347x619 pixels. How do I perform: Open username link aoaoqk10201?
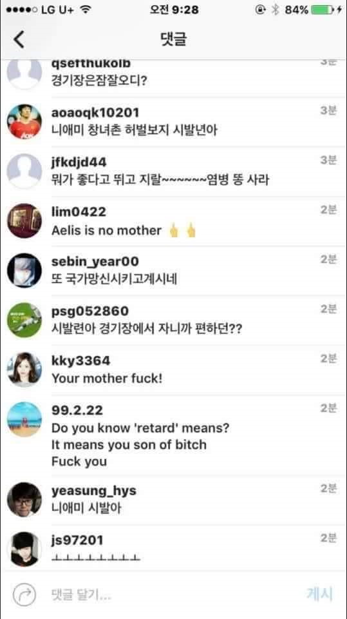95,113
